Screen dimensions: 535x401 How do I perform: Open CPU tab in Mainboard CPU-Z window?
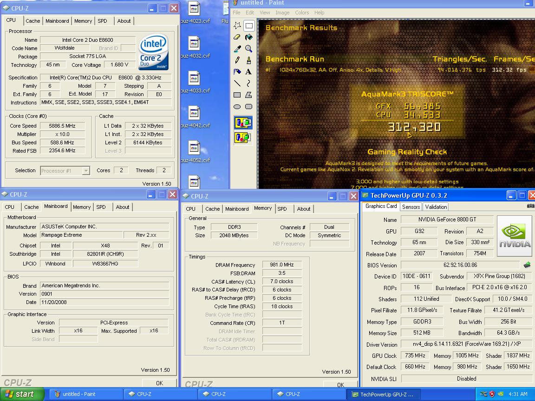click(x=10, y=207)
